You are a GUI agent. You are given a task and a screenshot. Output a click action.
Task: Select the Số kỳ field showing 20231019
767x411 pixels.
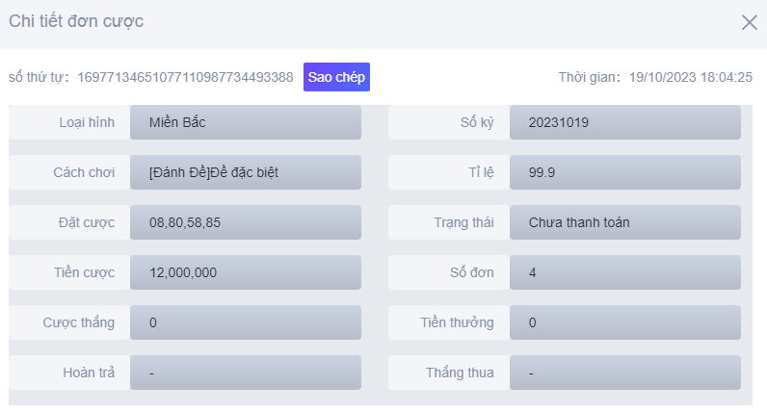pyautogui.click(x=624, y=122)
